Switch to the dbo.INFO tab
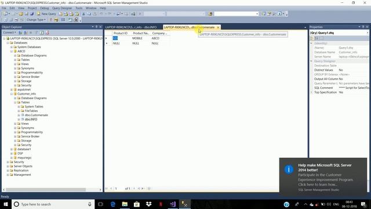Viewport: 371px width, 209px height. click(131, 27)
